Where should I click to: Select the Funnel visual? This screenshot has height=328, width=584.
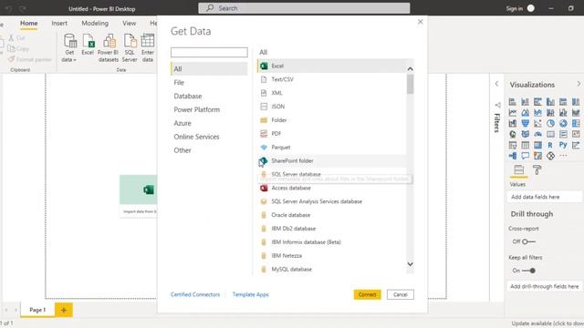pos(526,123)
